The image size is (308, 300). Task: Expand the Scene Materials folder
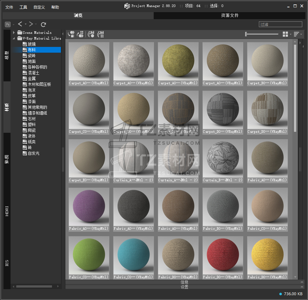pos(14,33)
